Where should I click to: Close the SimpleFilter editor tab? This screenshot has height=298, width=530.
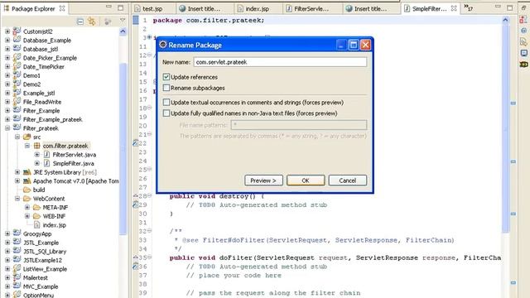coord(454,8)
